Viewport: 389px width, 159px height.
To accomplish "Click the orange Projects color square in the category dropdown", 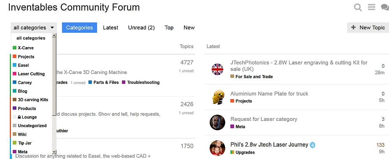I will tap(14, 56).
